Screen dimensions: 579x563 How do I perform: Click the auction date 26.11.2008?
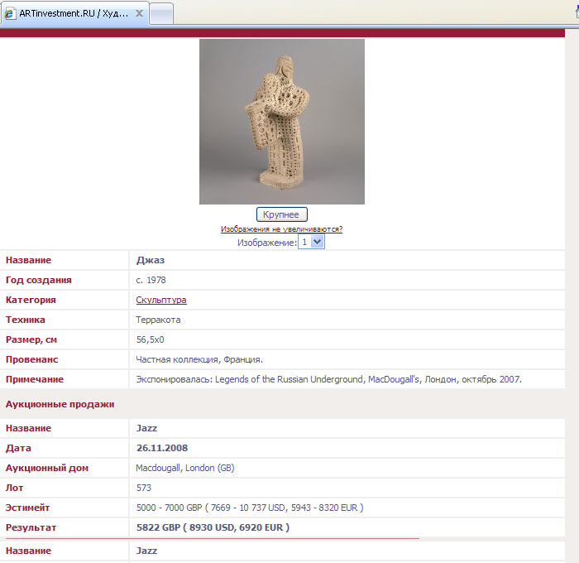pyautogui.click(x=162, y=448)
